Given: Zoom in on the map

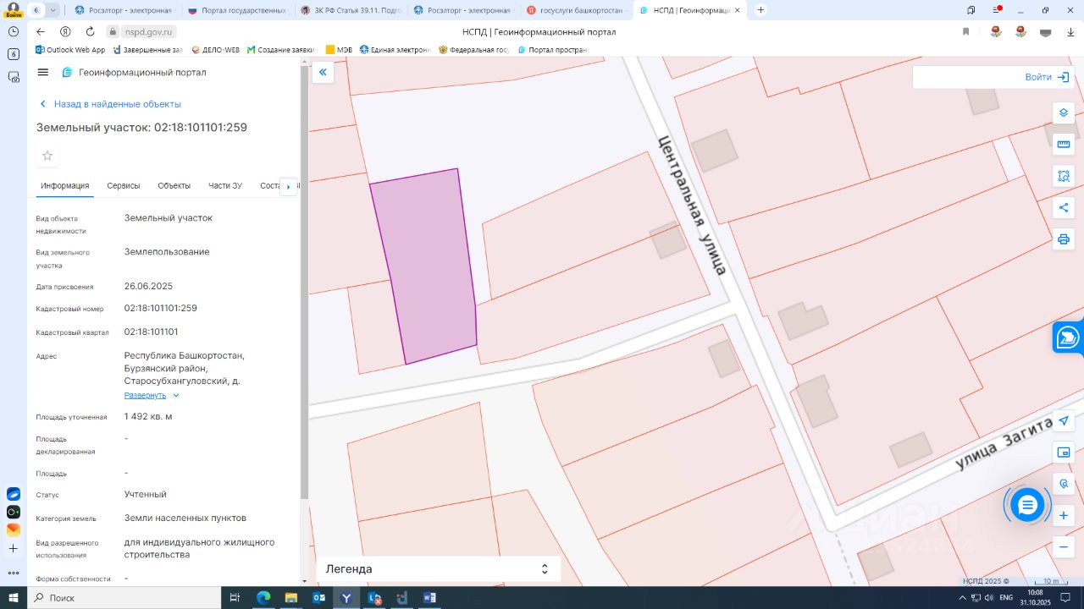Looking at the screenshot, I should pyautogui.click(x=1064, y=515).
